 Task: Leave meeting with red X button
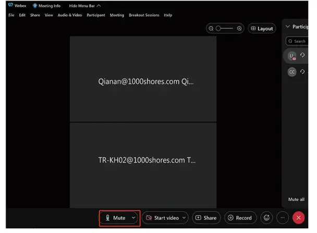coord(298,218)
